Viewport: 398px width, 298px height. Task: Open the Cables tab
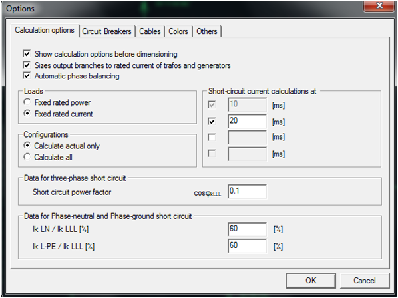click(150, 31)
